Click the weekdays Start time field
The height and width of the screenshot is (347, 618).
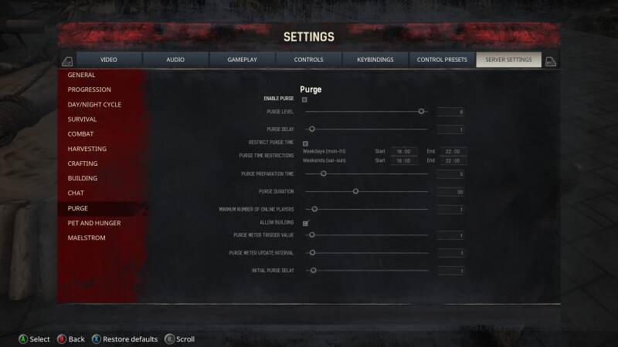403,151
